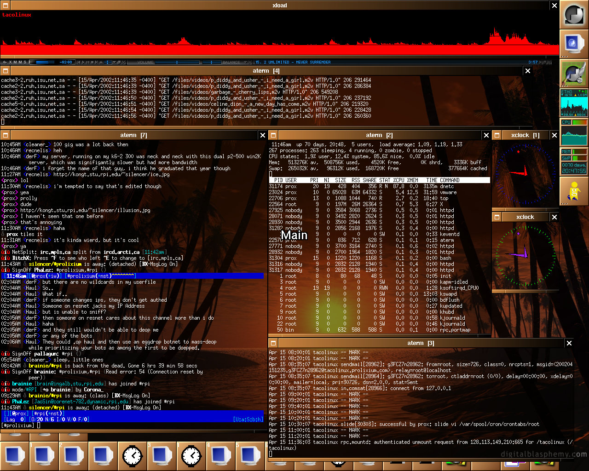Click the 'tacolinux' label in xload
589x471 pixels.
tap(17, 15)
